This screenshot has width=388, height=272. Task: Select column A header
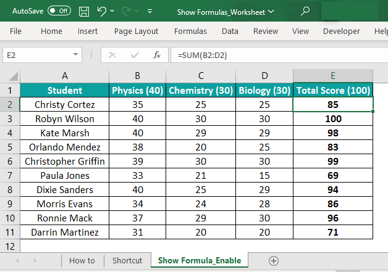[65, 76]
